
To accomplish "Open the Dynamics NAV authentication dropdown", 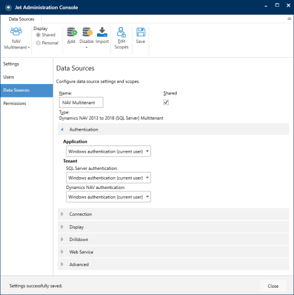I will [x=109, y=197].
